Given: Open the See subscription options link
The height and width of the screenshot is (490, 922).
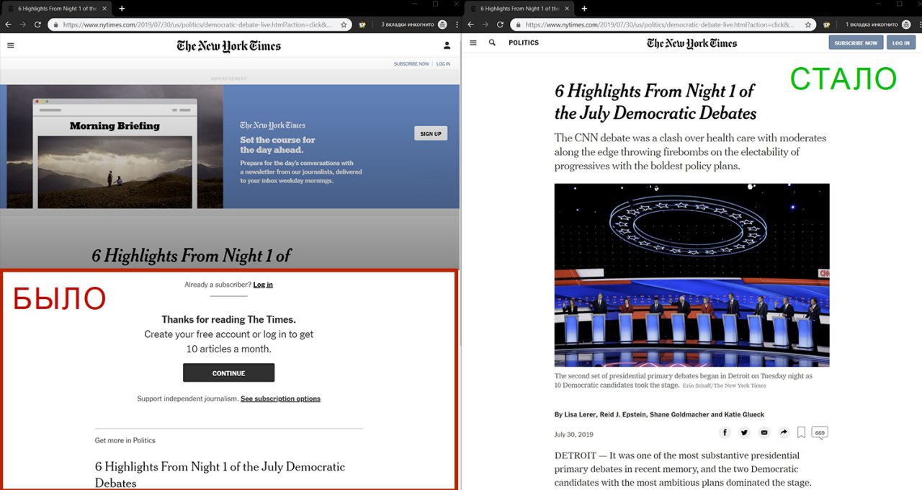Looking at the screenshot, I should [280, 398].
